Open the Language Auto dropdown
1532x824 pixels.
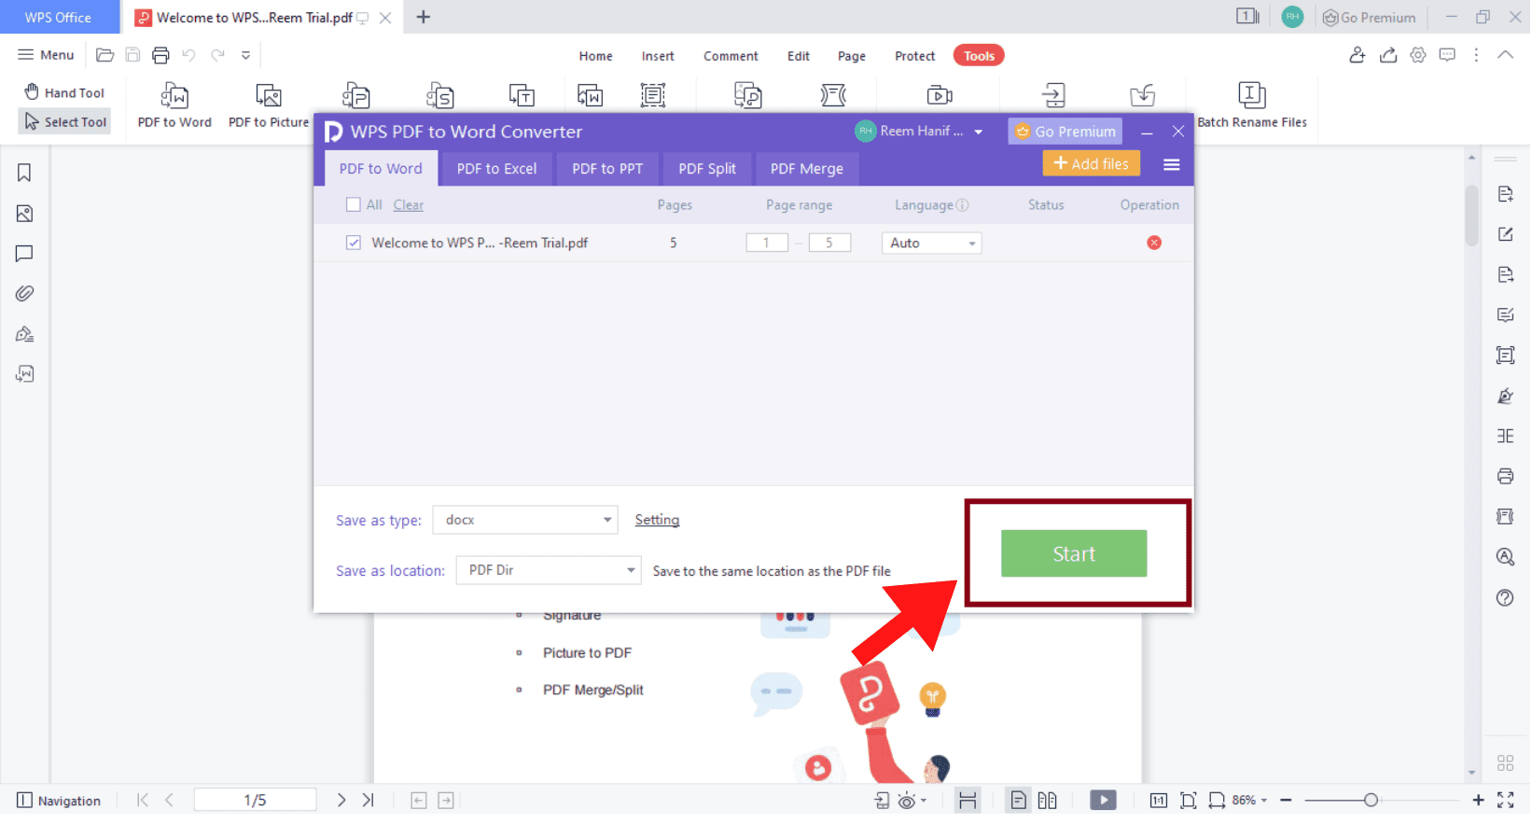pyautogui.click(x=932, y=244)
